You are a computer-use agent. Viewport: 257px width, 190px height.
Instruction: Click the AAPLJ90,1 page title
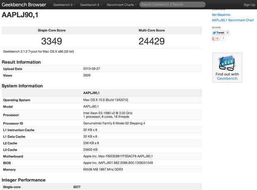[x=21, y=15]
